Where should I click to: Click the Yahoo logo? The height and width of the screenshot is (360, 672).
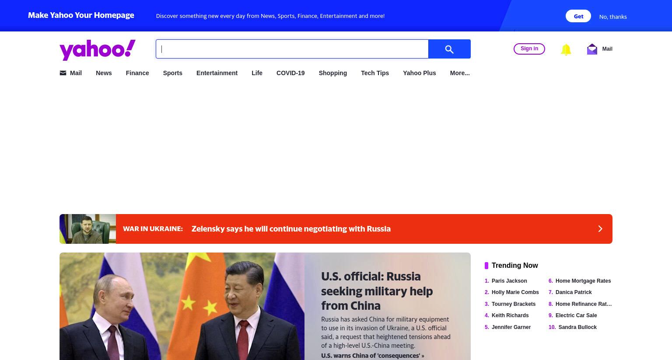[x=98, y=50]
